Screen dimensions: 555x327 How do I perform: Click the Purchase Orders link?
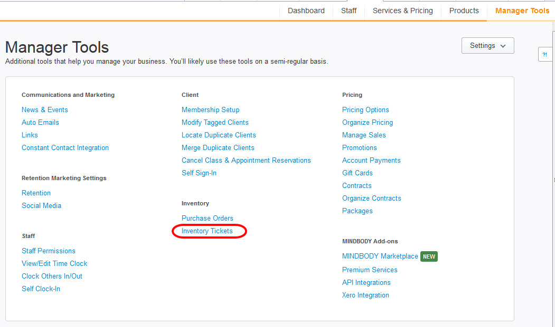[x=207, y=219]
